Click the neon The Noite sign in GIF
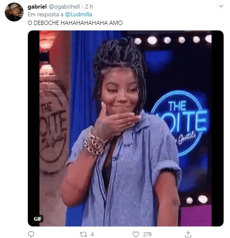This screenshot has width=230, height=238. pyautogui.click(x=179, y=123)
